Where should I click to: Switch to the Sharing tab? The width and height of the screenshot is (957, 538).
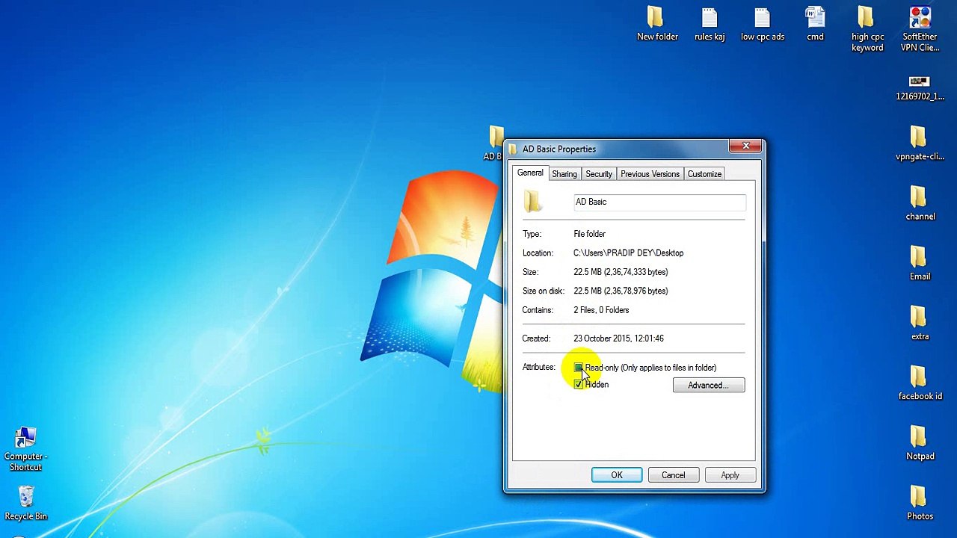(564, 174)
